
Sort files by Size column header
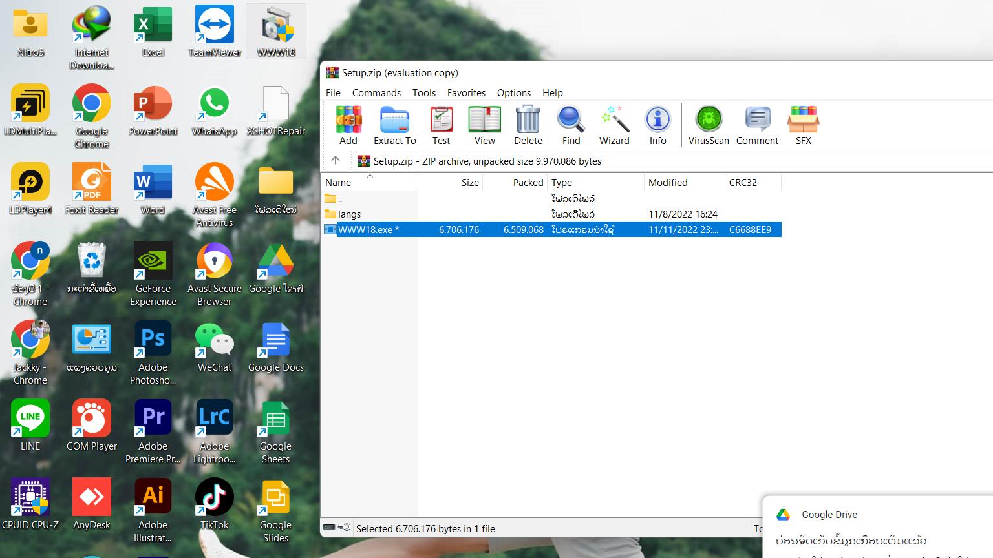pyautogui.click(x=470, y=183)
